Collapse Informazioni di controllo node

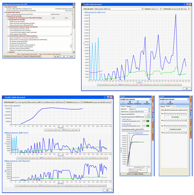(7, 20)
